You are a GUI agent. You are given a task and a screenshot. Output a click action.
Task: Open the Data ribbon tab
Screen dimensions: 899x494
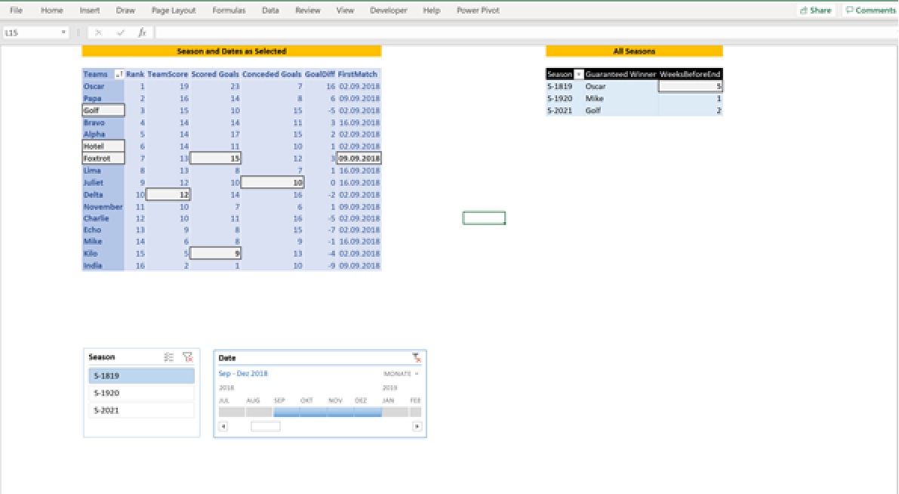(x=270, y=11)
